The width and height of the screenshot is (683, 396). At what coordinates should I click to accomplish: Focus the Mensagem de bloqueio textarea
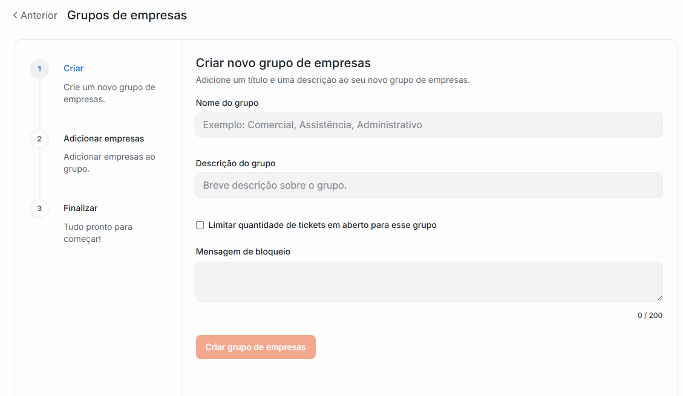pyautogui.click(x=429, y=282)
